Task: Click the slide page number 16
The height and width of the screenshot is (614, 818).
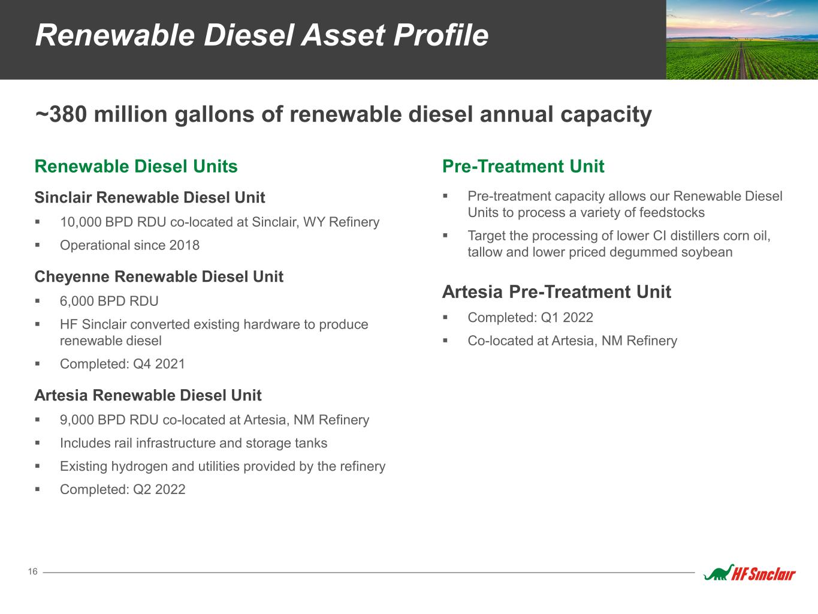Action: [32, 572]
